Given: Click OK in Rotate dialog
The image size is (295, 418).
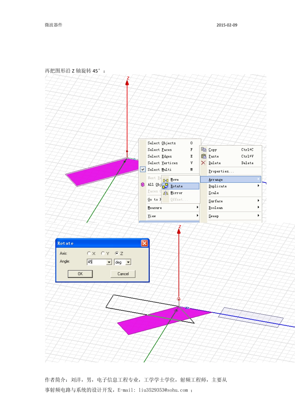Looking at the screenshot, I should coord(80,274).
